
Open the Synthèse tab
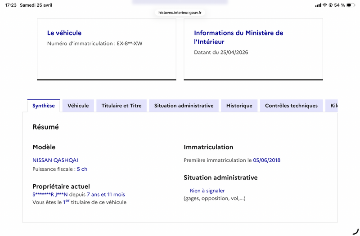(44, 106)
